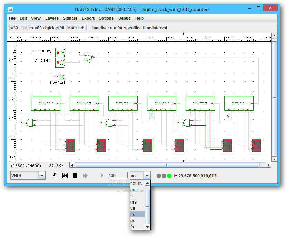The width and height of the screenshot is (287, 237).
Task: Open the VHDL combo box arrow
Action: tap(42, 176)
